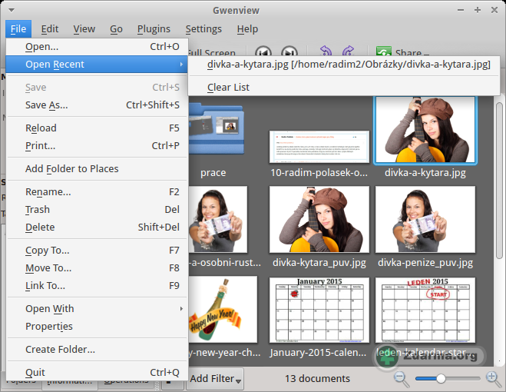The height and width of the screenshot is (392, 506).
Task: Click the Full Screen toolbar button
Action: click(x=212, y=51)
